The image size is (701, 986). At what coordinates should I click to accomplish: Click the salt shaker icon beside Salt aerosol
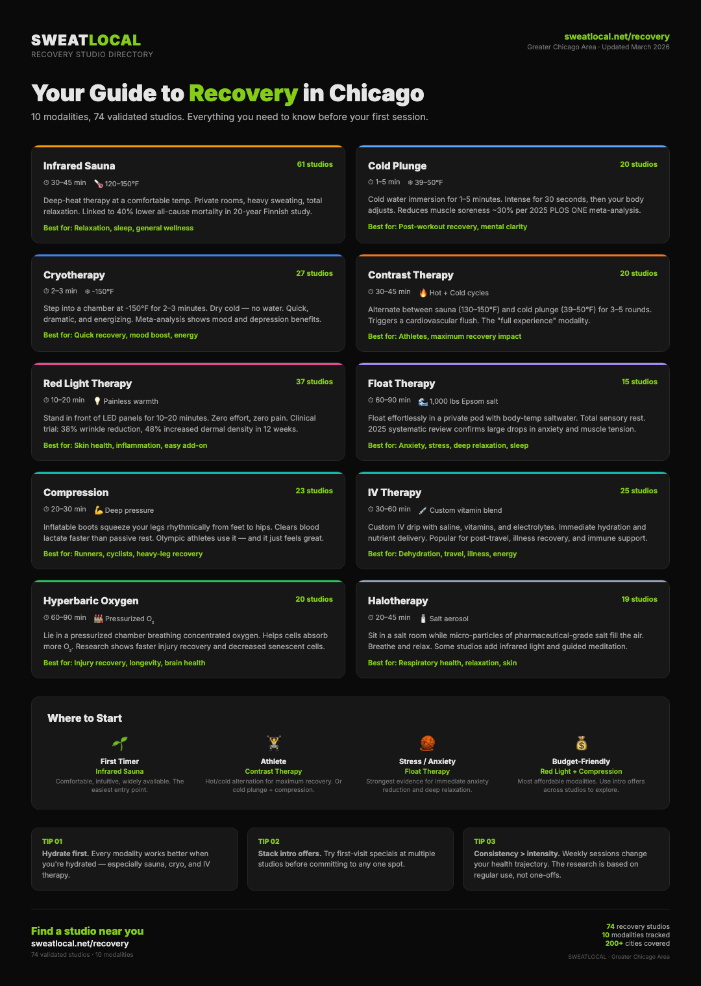pos(423,619)
